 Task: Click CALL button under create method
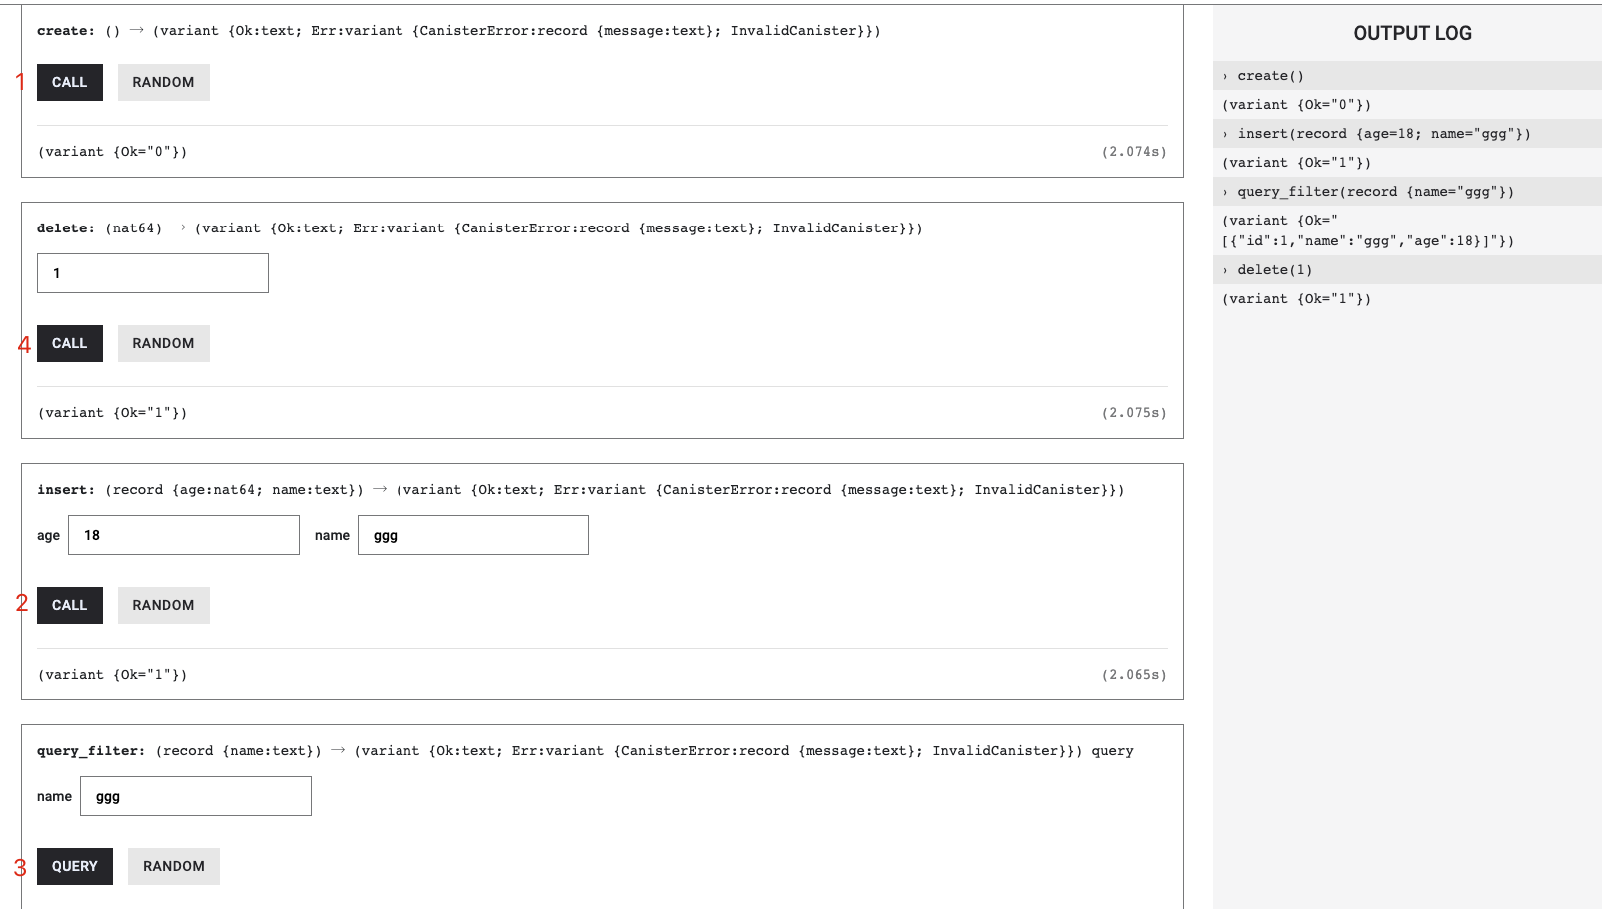point(69,82)
